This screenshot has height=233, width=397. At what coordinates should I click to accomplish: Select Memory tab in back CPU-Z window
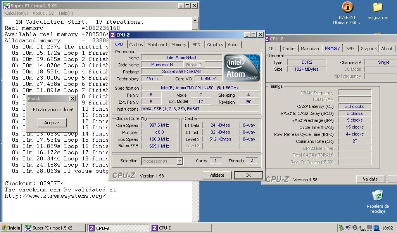pos(332,48)
